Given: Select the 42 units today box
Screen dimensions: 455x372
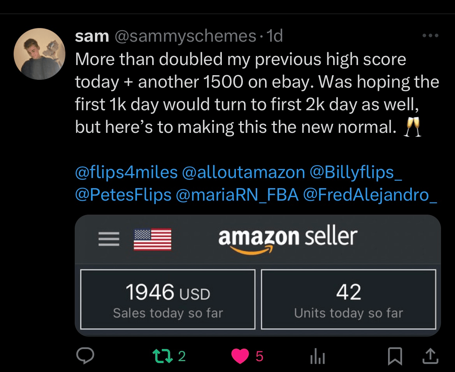Looking at the screenshot, I should tap(348, 299).
